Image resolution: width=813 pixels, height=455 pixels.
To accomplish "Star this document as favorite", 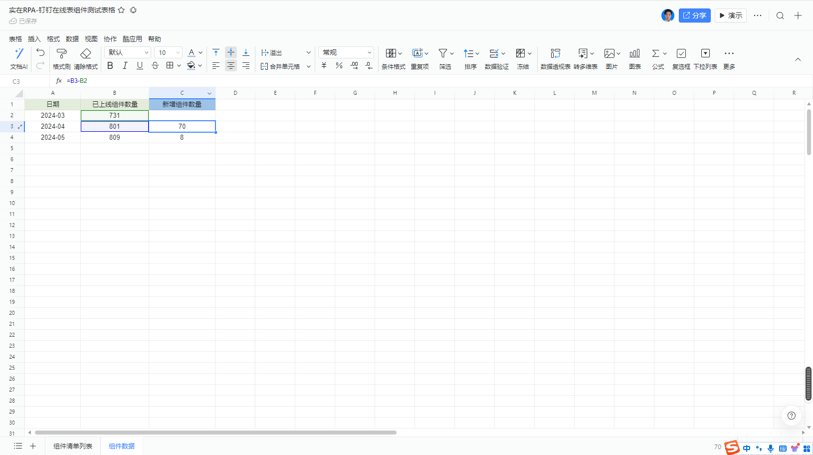I will [121, 10].
